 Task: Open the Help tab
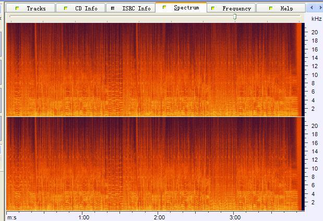coord(281,8)
